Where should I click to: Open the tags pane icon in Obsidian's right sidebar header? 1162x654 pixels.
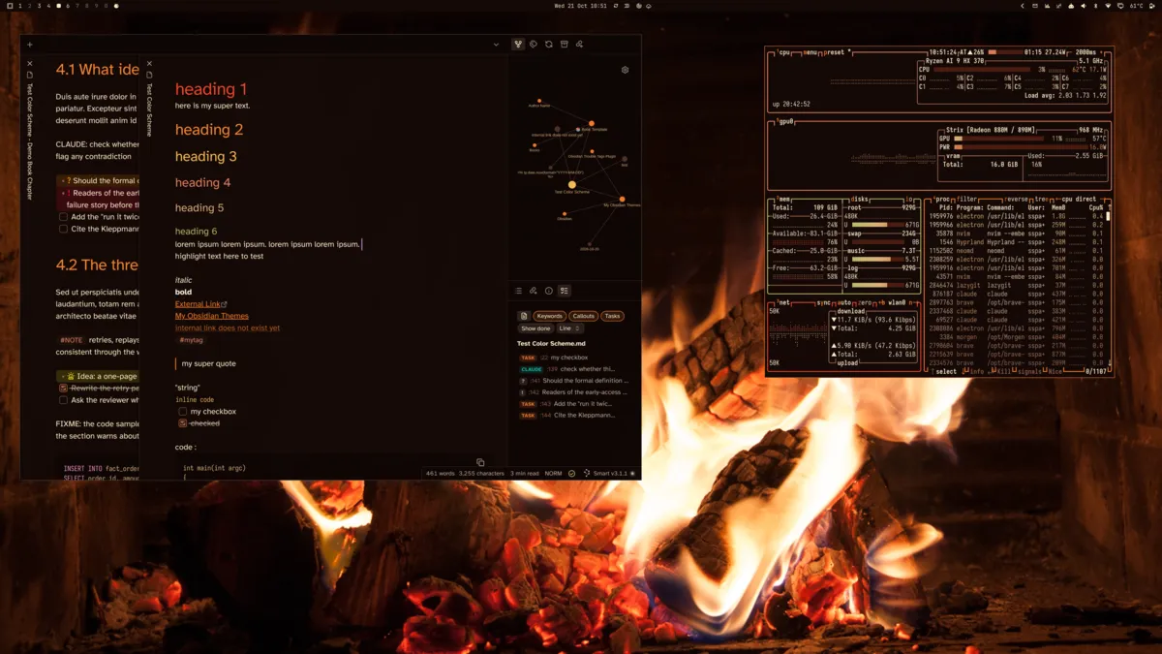click(534, 45)
